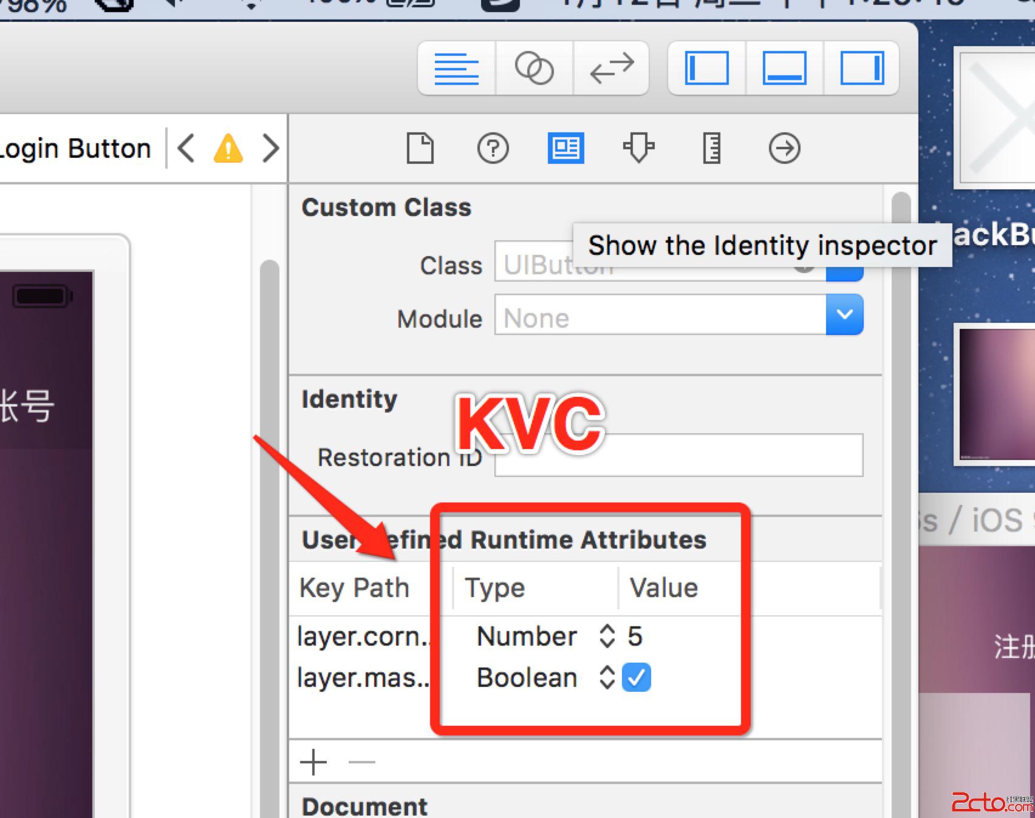Click the inspector vertical scrollbar
This screenshot has width=1035, height=818.
902,504
